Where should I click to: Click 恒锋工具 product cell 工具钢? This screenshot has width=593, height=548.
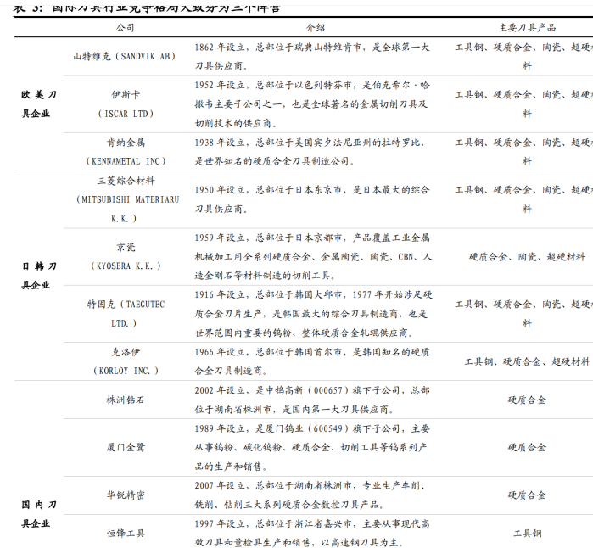(x=527, y=534)
